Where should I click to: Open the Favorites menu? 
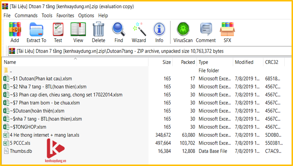coord(65,16)
